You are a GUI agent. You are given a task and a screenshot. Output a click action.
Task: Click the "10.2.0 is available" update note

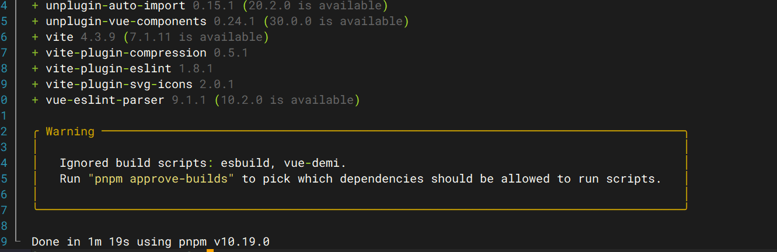pos(287,100)
